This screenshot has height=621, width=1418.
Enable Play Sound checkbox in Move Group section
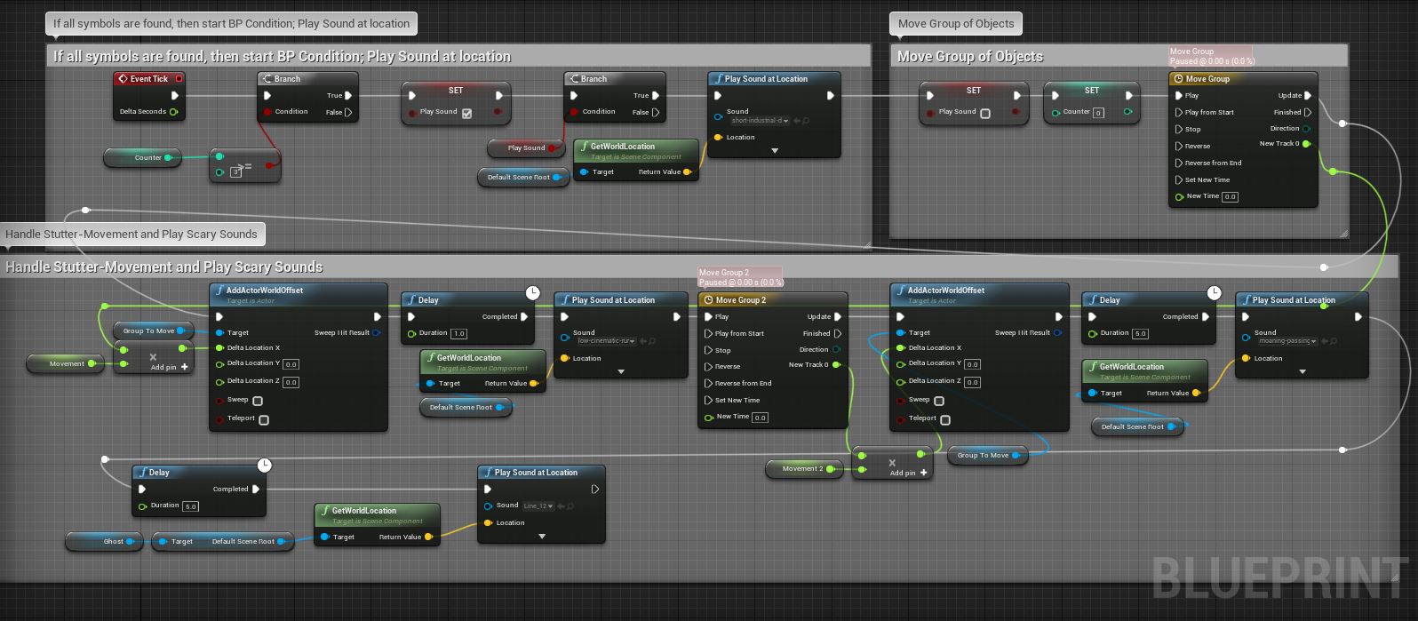[x=984, y=113]
